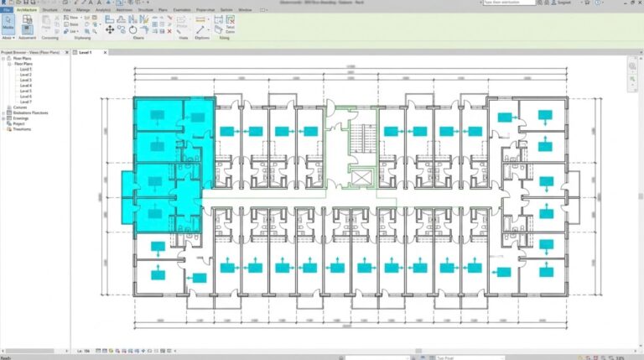Select the elevator shaft symbol in plan
Screen dimensions: 644x360
tap(362, 178)
